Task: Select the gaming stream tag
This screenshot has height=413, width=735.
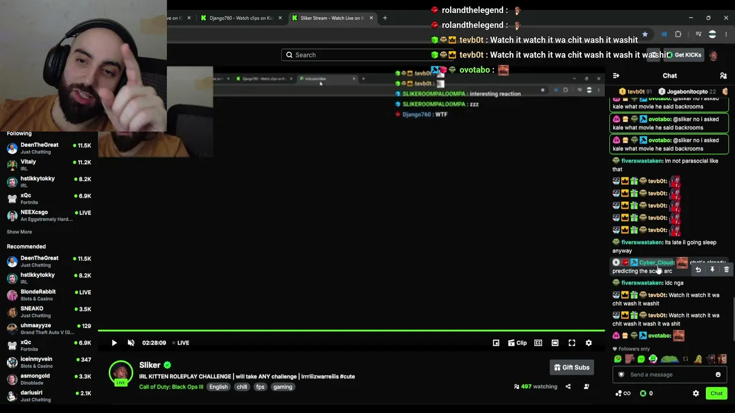Action: point(283,387)
